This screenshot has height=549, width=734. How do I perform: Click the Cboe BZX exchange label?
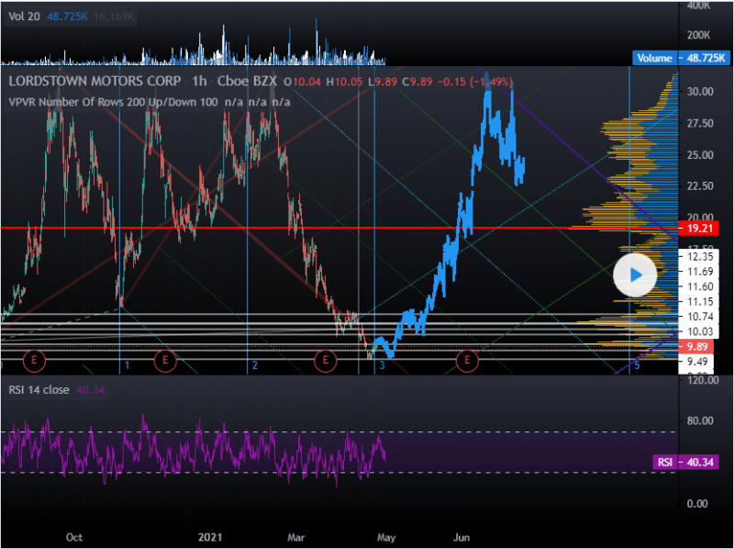[247, 81]
